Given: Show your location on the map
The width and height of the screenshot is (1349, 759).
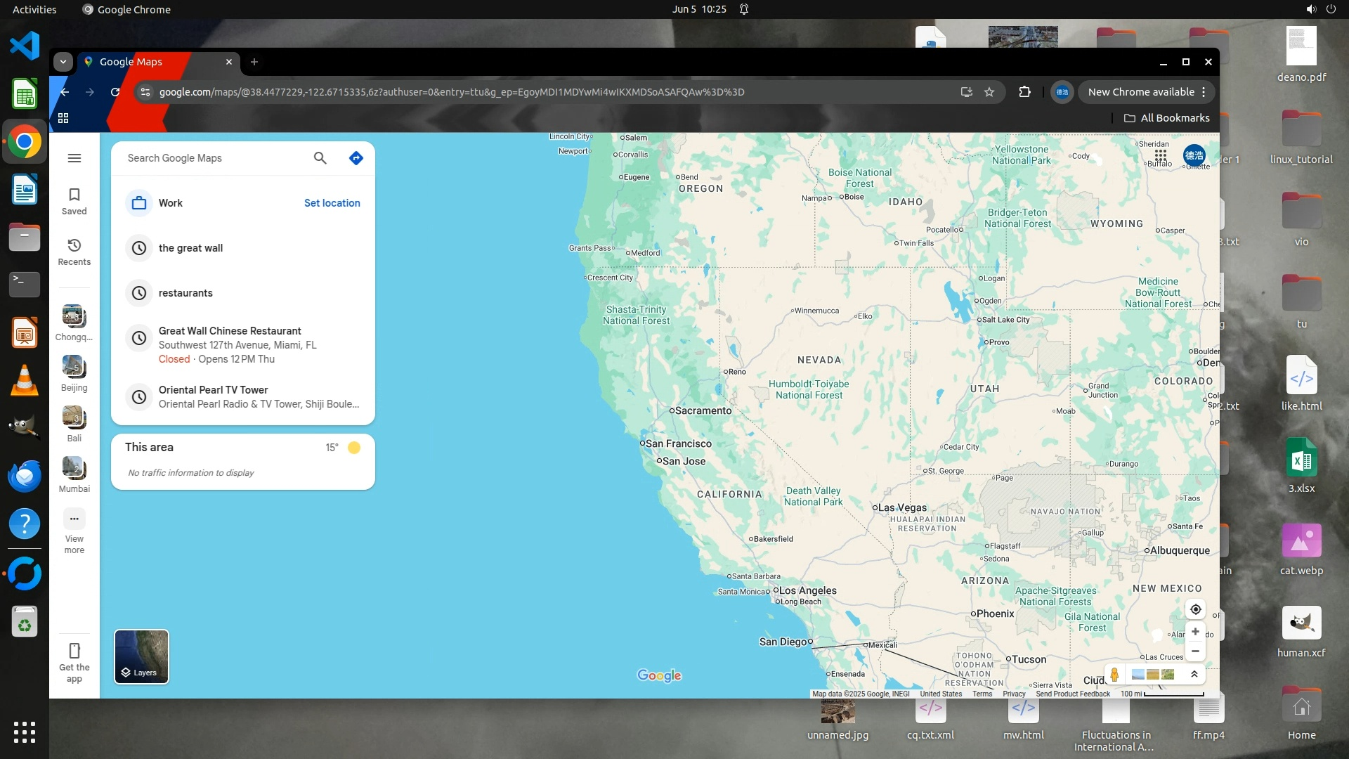Looking at the screenshot, I should click(1195, 609).
